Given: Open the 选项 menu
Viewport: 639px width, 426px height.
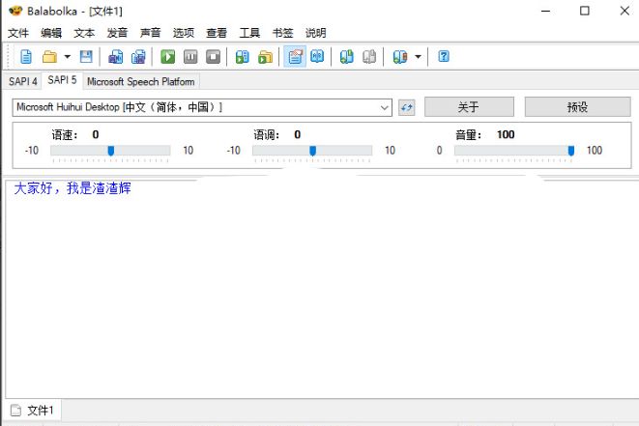Looking at the screenshot, I should (184, 33).
